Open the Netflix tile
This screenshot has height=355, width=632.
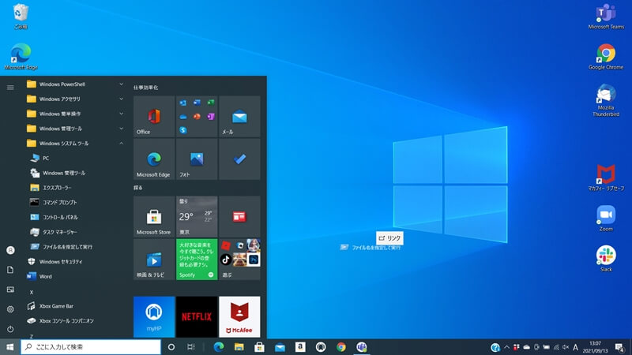coord(197,317)
